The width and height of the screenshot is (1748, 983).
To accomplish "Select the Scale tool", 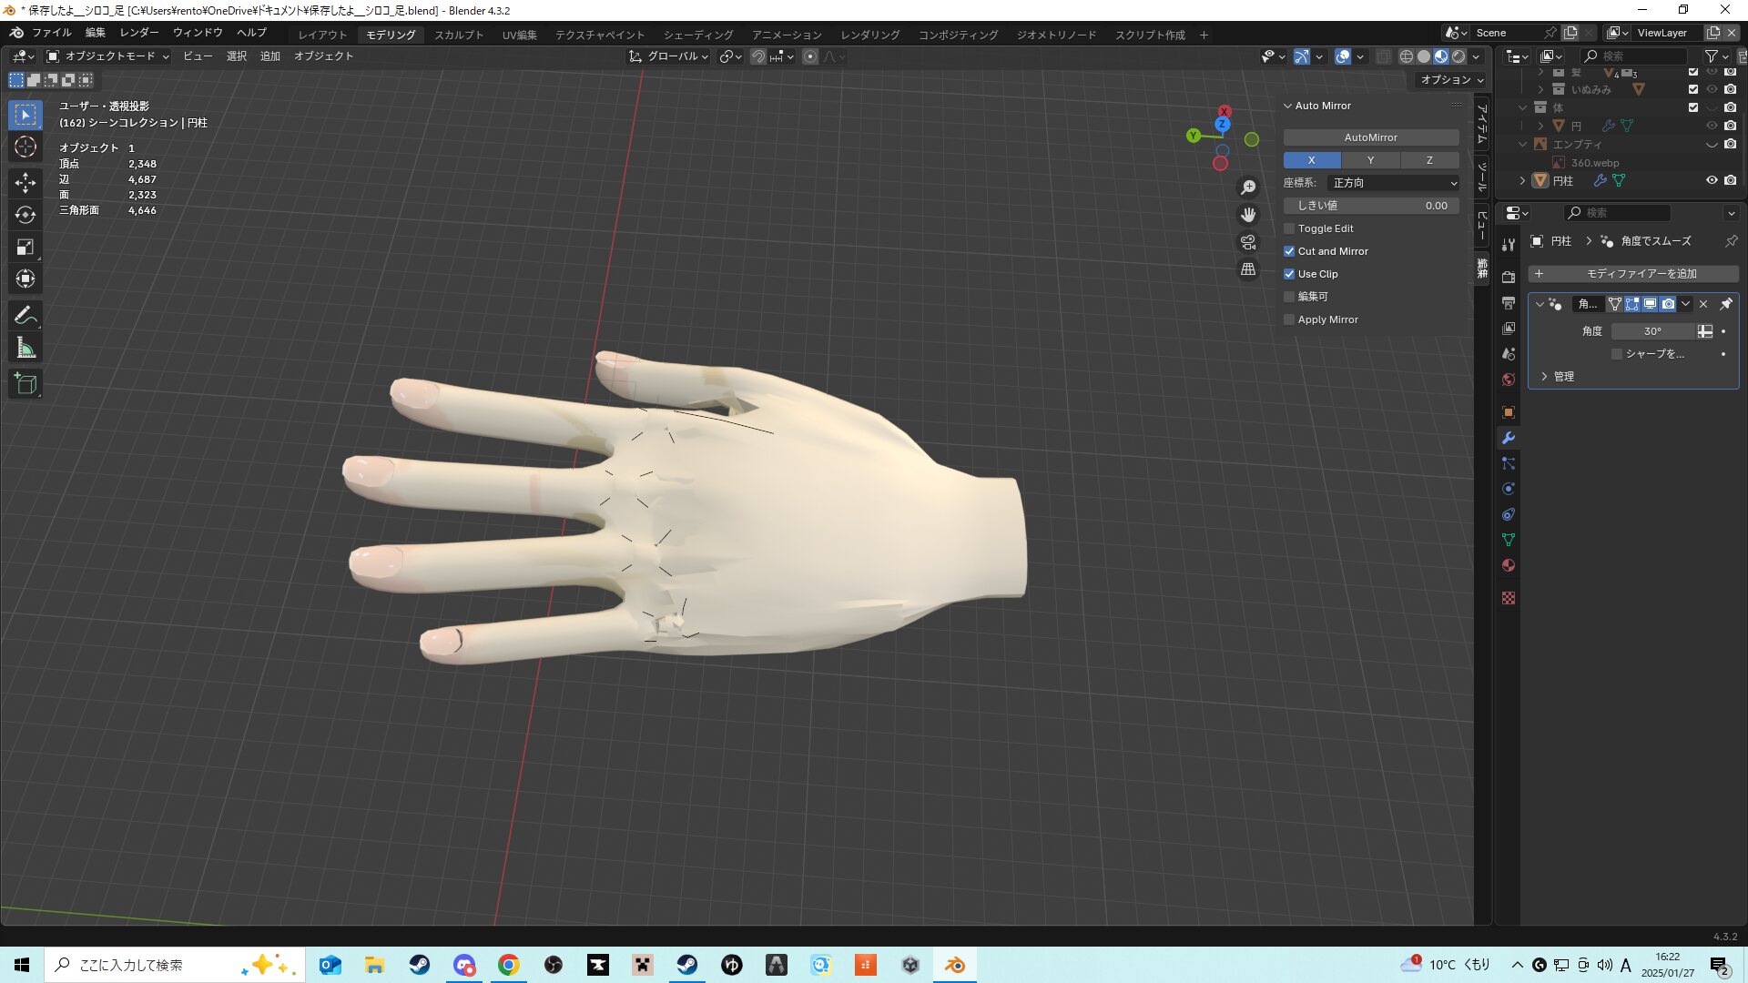I will [x=25, y=247].
